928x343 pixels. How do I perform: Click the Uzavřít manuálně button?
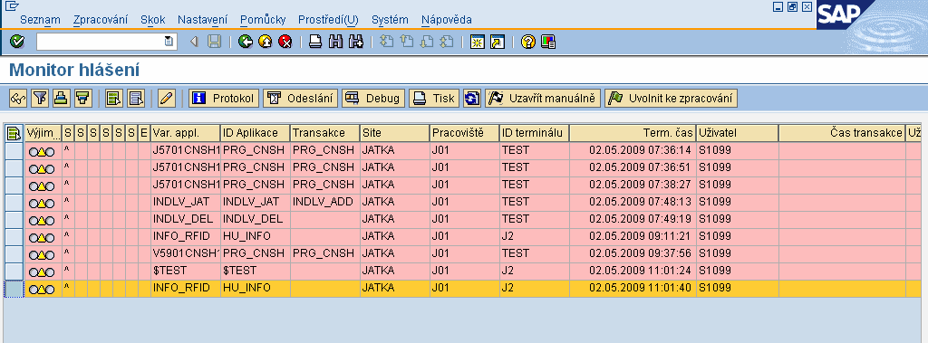point(543,98)
